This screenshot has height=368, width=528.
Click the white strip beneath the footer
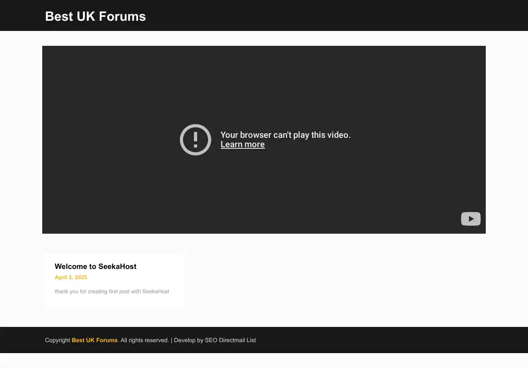click(264, 361)
